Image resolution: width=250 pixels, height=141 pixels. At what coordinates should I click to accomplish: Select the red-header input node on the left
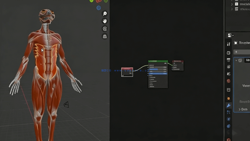[x=127, y=72]
